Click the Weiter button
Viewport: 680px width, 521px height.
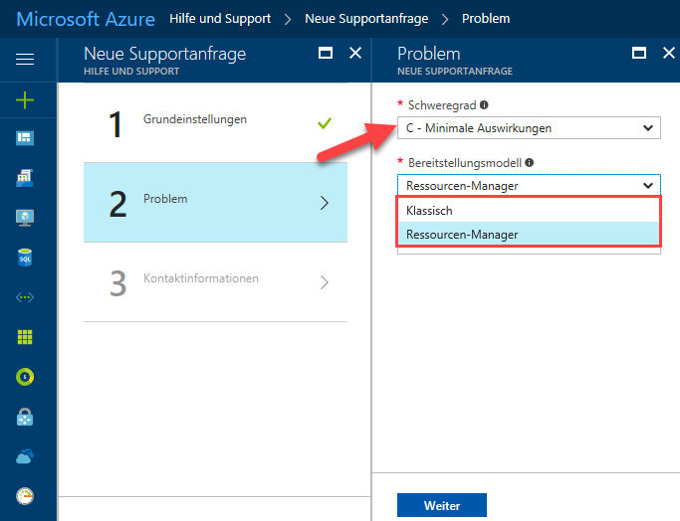click(x=442, y=505)
